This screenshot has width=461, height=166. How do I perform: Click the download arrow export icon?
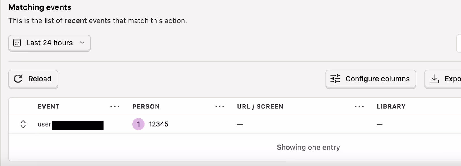[434, 79]
